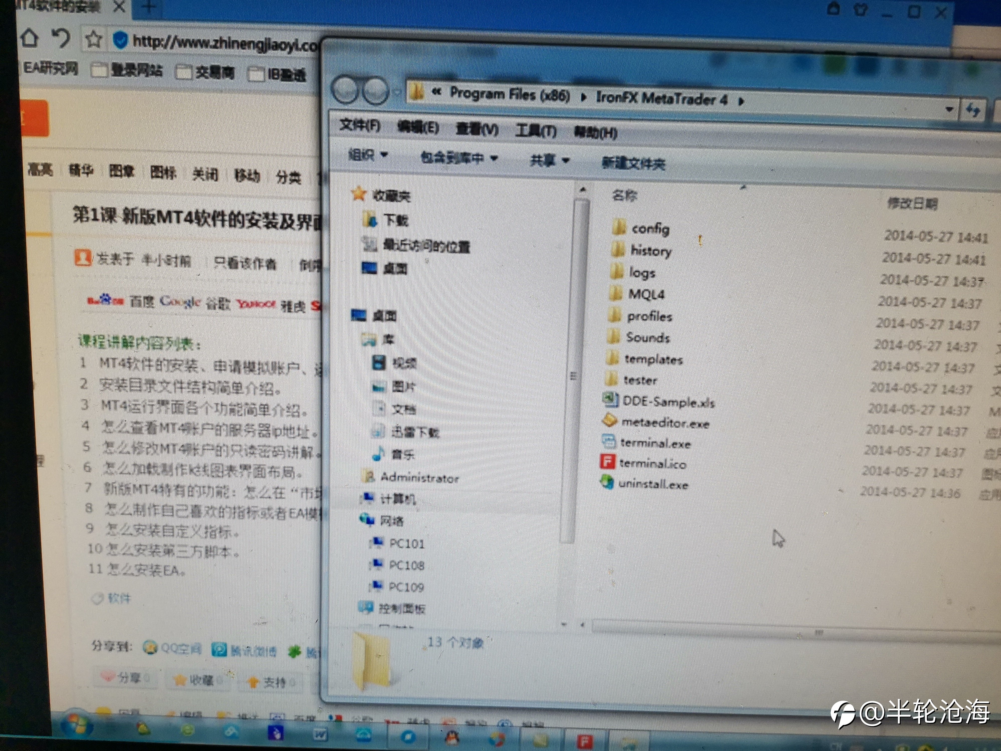The width and height of the screenshot is (1001, 751).
Task: Select PC108 network computer
Action: point(396,565)
